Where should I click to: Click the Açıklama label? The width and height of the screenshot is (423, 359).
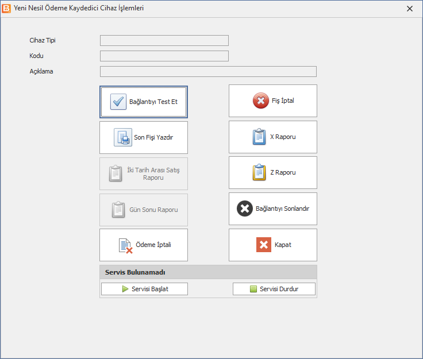[41, 71]
